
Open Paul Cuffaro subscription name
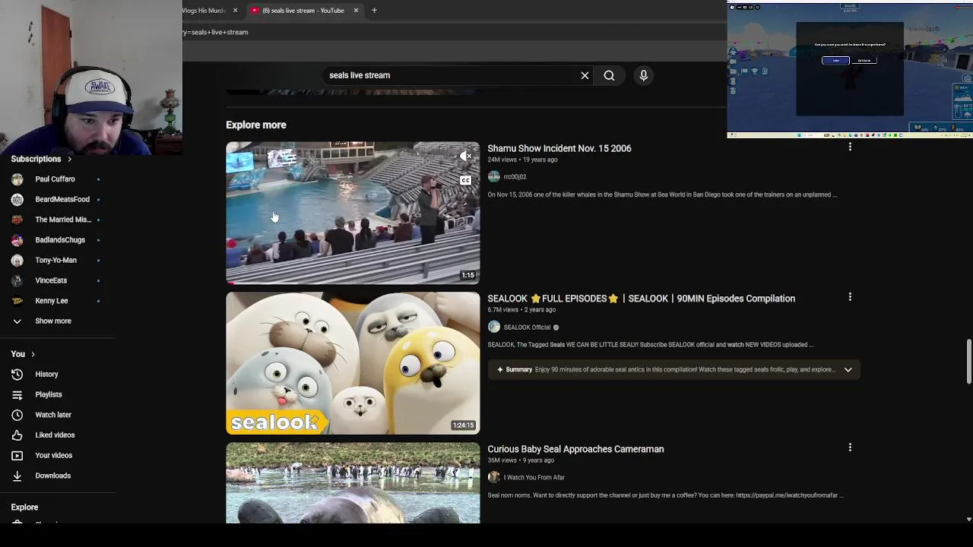click(55, 179)
